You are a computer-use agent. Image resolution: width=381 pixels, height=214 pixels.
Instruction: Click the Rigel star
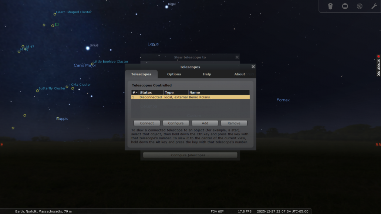(x=166, y=7)
